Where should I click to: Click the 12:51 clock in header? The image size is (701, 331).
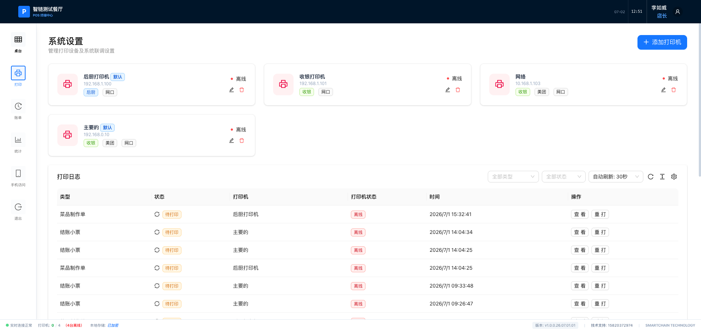point(637,12)
